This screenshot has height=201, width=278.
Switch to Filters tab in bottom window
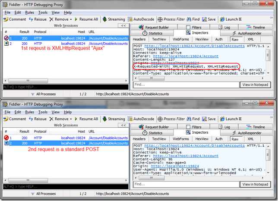click(193, 127)
